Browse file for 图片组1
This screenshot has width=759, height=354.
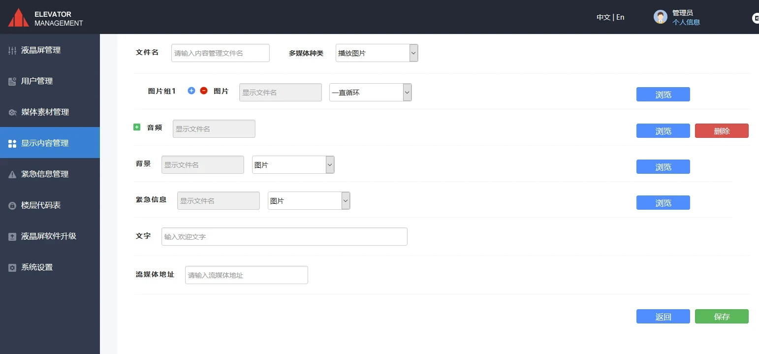click(663, 95)
